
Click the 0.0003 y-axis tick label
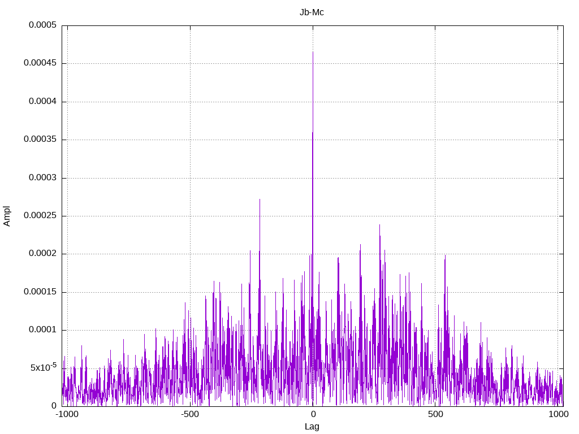tap(42, 178)
